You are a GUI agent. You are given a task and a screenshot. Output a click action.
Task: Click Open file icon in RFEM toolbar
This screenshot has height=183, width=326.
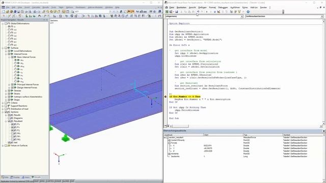click(8, 12)
